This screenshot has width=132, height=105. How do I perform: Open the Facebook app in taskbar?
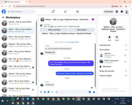pos(28,99)
